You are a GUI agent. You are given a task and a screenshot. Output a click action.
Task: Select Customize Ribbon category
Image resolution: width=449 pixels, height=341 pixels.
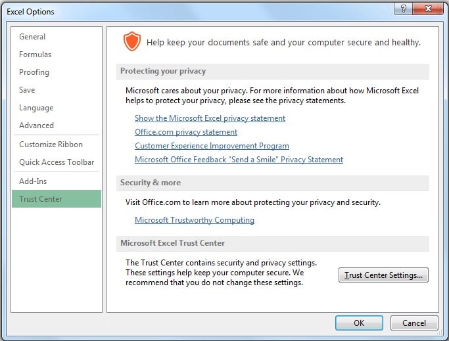(57, 145)
